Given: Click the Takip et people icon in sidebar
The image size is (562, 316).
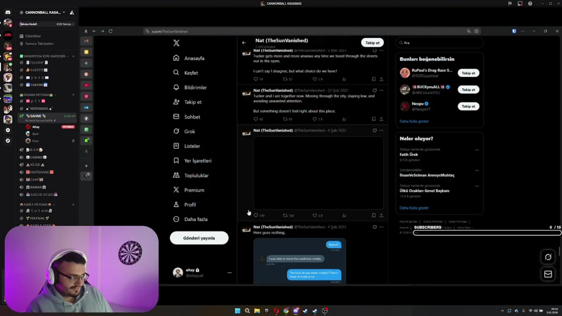Looking at the screenshot, I should coord(176,102).
